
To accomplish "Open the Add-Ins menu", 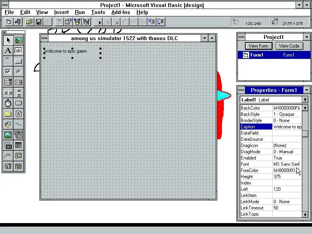I will click(121, 12).
